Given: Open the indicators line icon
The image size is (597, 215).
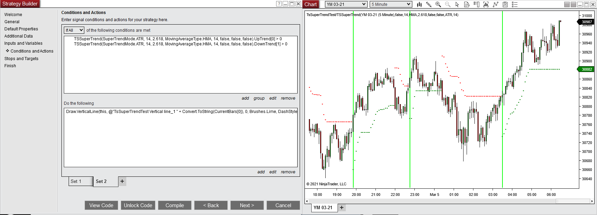Looking at the screenshot, I should coord(496,4).
